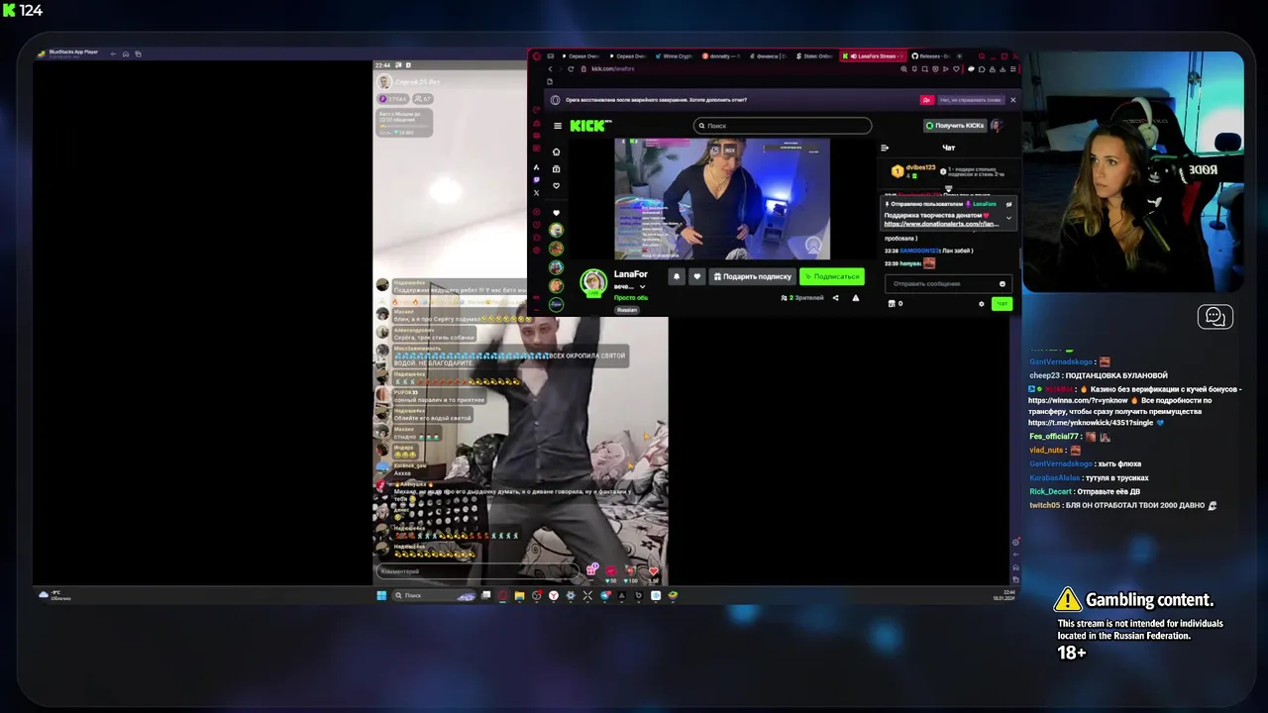Image resolution: width=1268 pixels, height=713 pixels.
Task: Click Да in the Opera recovery banner
Action: tap(926, 100)
